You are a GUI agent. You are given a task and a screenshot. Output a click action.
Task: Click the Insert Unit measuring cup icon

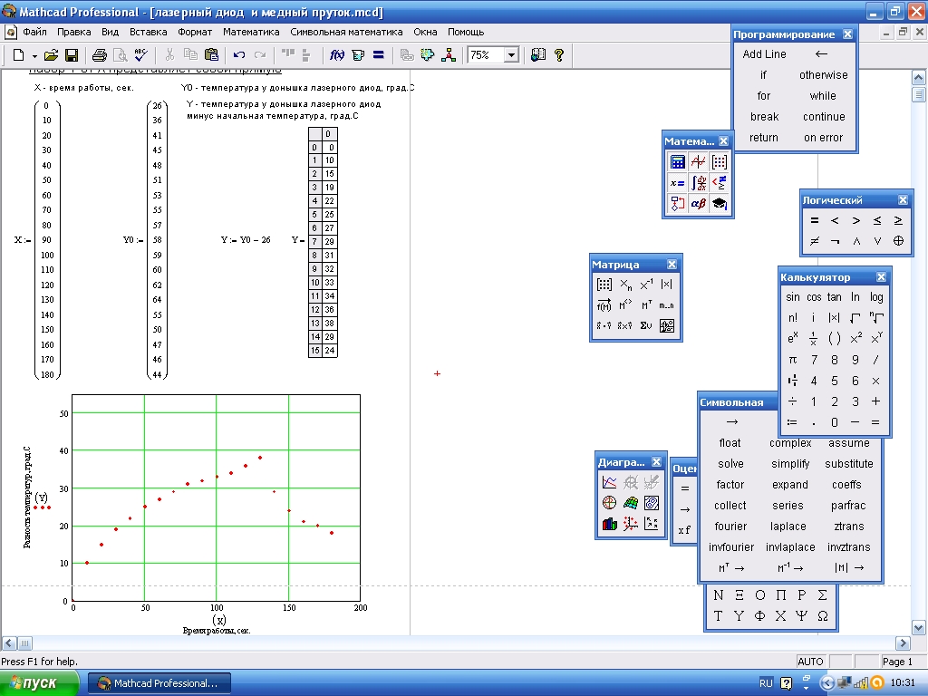(x=358, y=55)
